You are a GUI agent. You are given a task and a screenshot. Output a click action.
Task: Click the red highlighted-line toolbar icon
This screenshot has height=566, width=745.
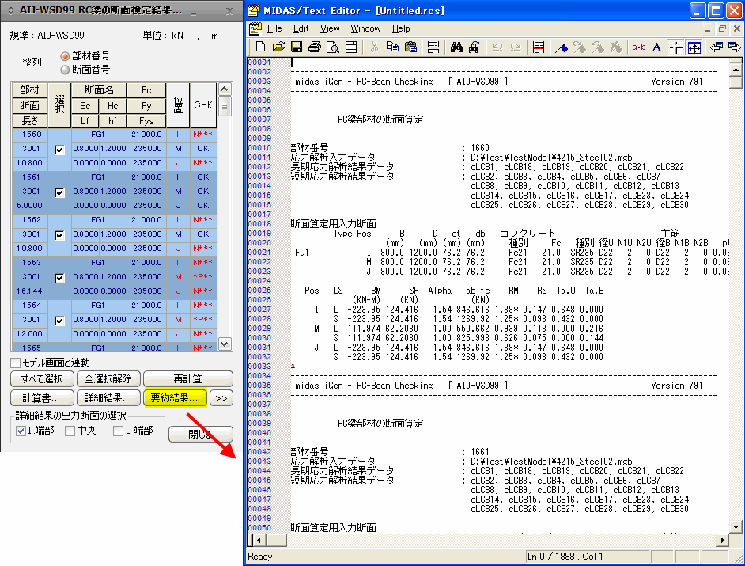539,47
